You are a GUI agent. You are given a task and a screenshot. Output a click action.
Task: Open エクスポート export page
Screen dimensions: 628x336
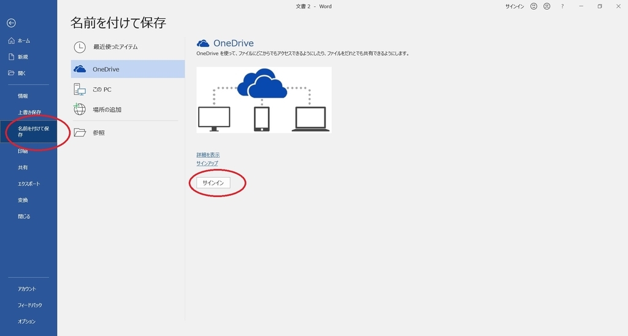pyautogui.click(x=28, y=184)
